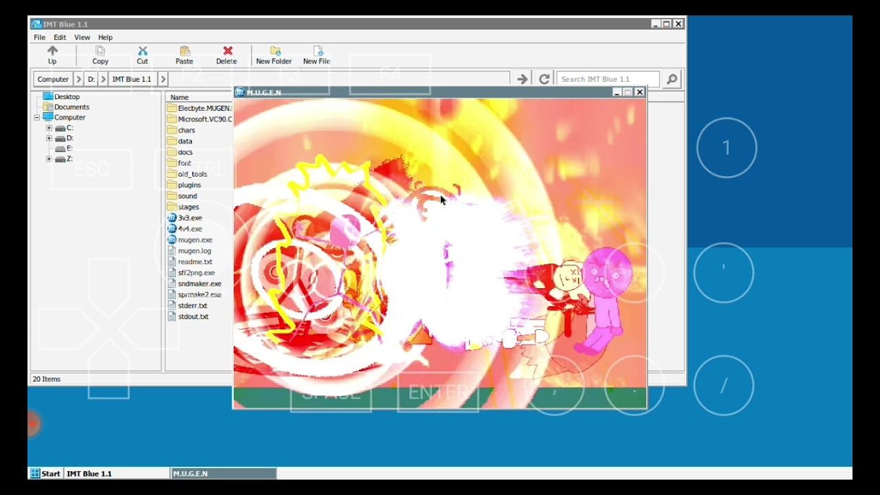Close the M.U.G.E.N window
The width and height of the screenshot is (880, 495).
point(639,92)
